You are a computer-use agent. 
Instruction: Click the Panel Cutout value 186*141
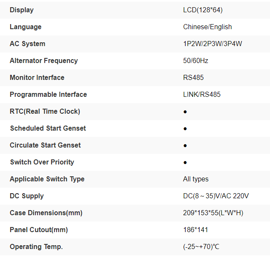click(x=195, y=230)
